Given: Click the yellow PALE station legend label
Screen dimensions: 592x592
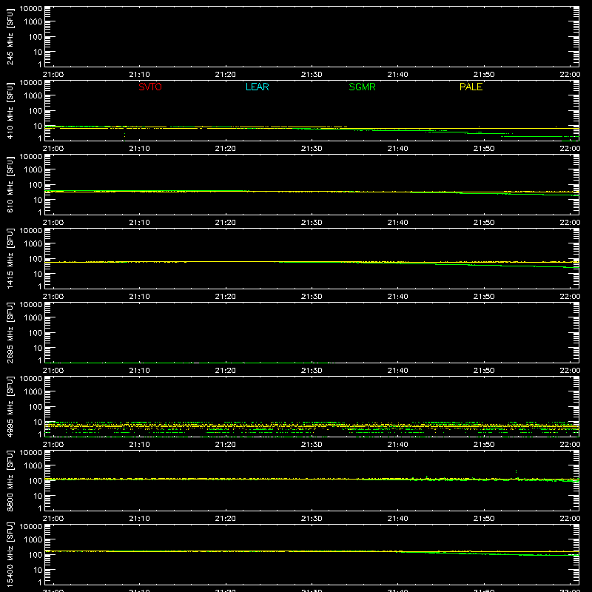Looking at the screenshot, I should pos(471,87).
